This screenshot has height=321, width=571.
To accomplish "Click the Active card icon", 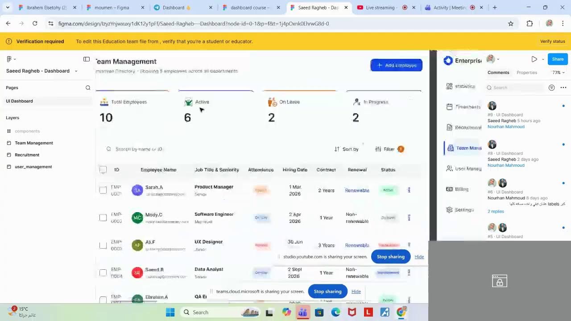I will [x=188, y=102].
